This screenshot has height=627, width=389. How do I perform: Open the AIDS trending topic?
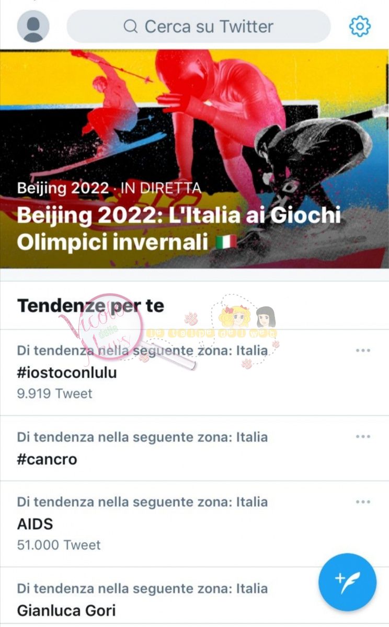click(x=35, y=524)
